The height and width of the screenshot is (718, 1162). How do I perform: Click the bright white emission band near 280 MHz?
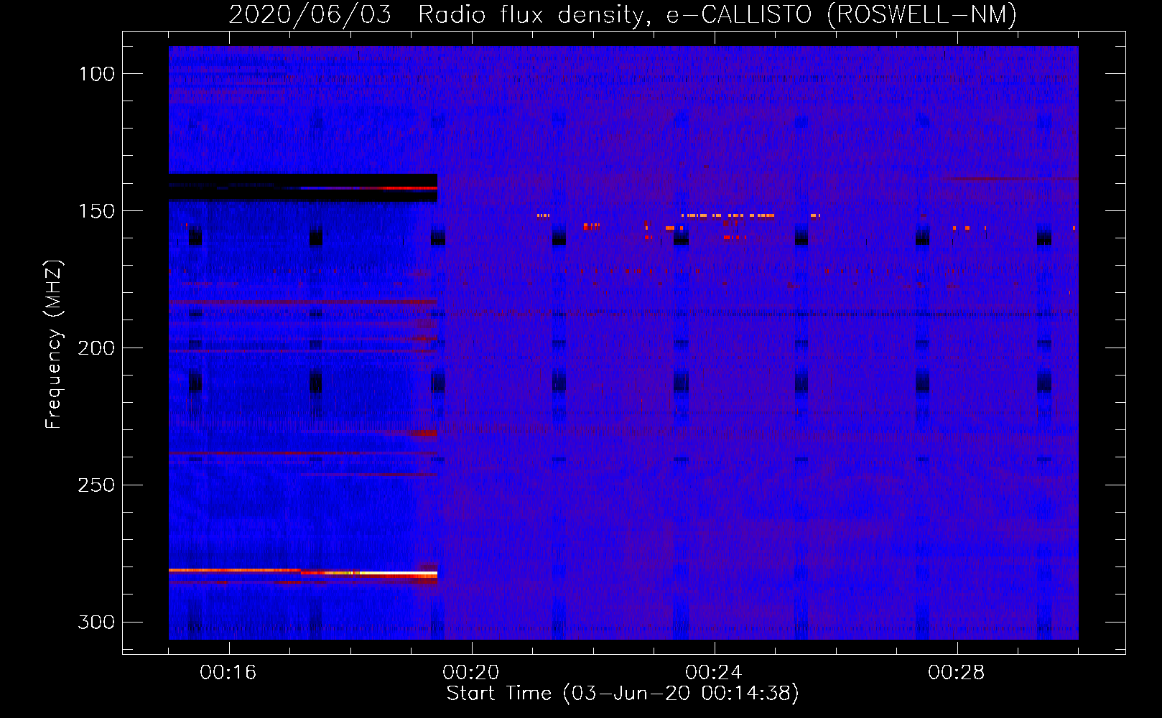click(x=397, y=574)
